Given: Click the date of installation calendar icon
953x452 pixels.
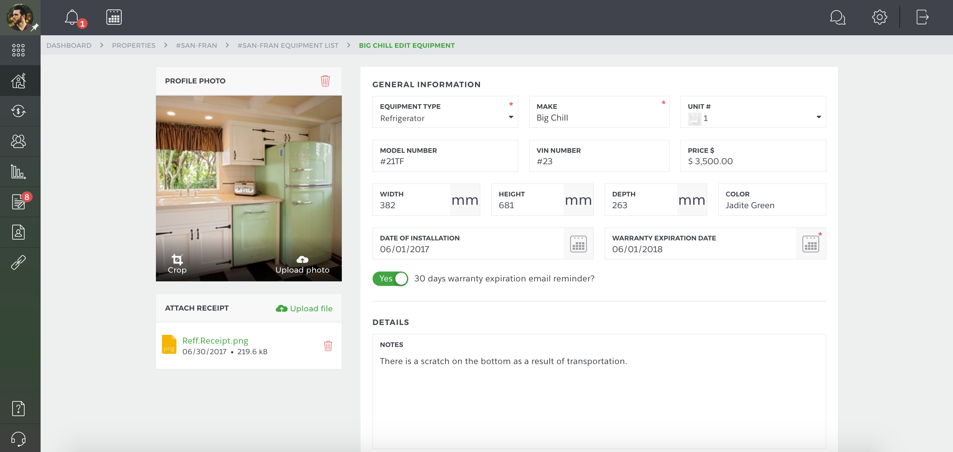Looking at the screenshot, I should 578,243.
